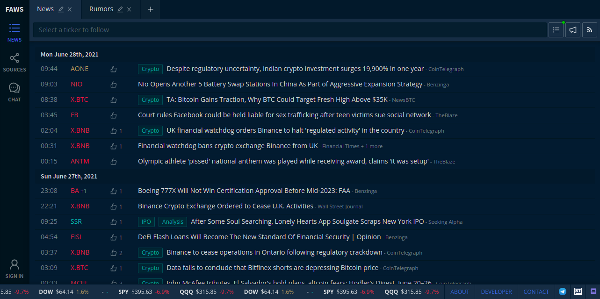
Task: Like the SSR Soulgate IPO story
Action: coord(113,222)
